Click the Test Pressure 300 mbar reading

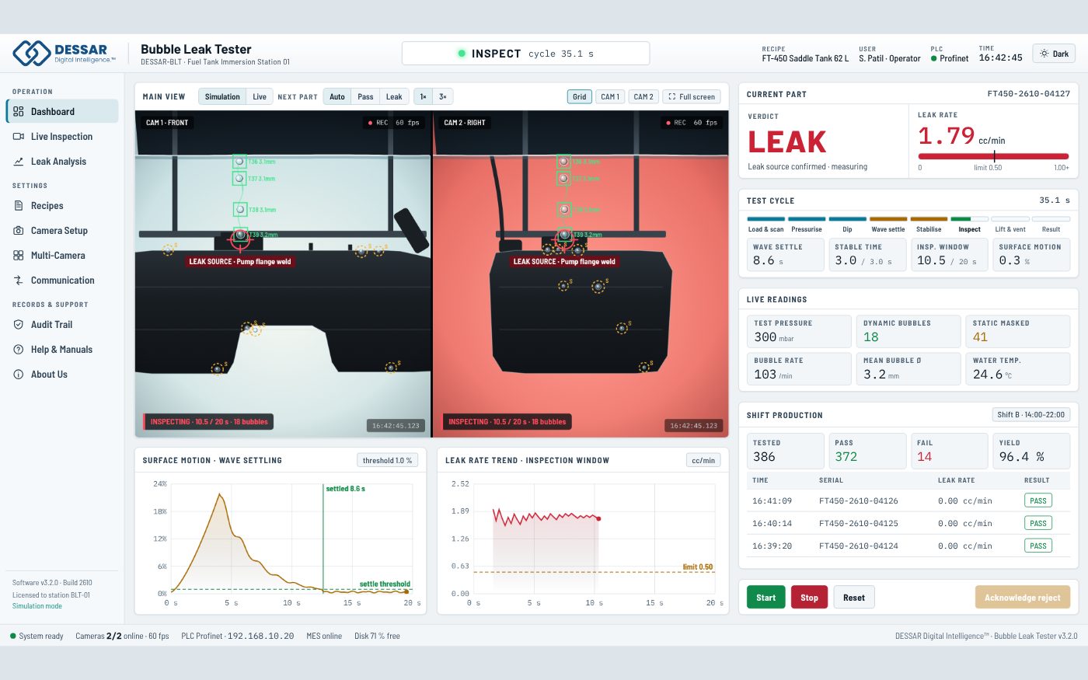pos(799,331)
